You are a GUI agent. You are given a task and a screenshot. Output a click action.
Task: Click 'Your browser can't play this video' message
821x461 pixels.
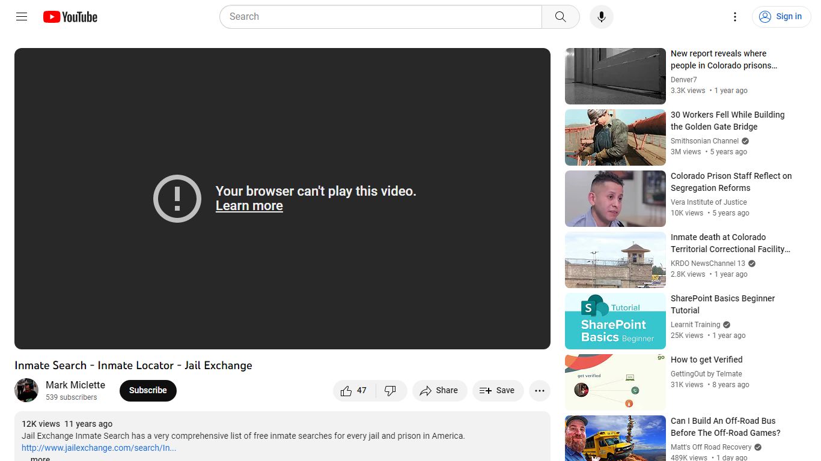pyautogui.click(x=316, y=191)
